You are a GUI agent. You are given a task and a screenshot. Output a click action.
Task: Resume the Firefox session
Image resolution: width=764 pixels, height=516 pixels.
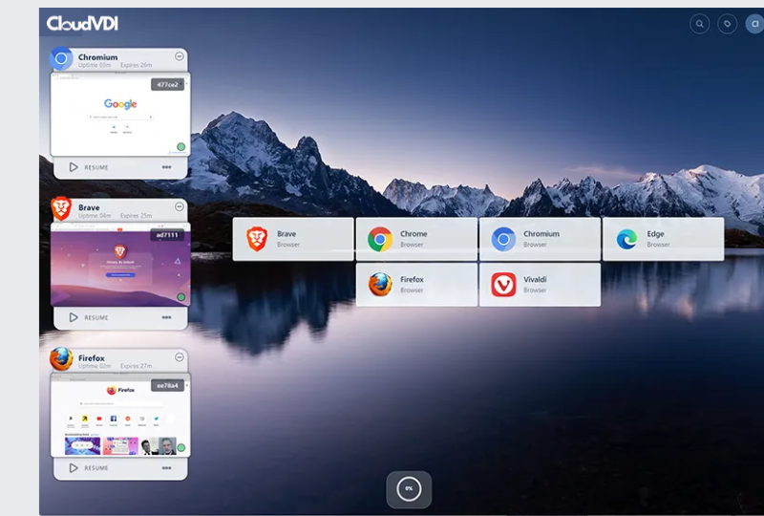[x=89, y=467]
